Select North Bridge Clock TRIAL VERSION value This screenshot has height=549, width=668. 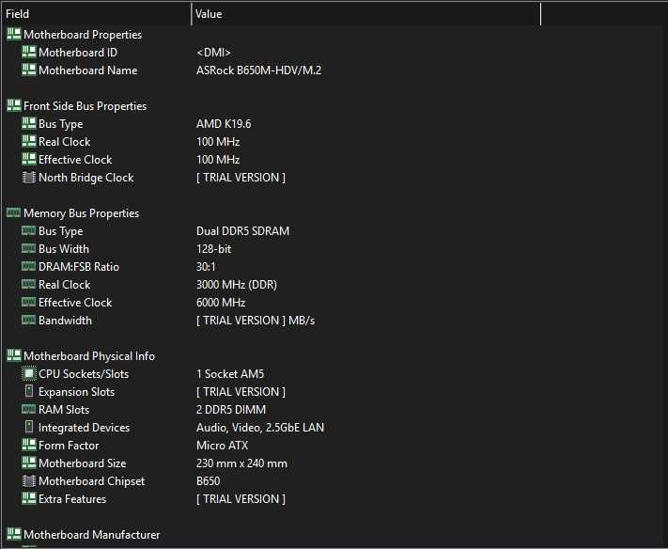[241, 178]
